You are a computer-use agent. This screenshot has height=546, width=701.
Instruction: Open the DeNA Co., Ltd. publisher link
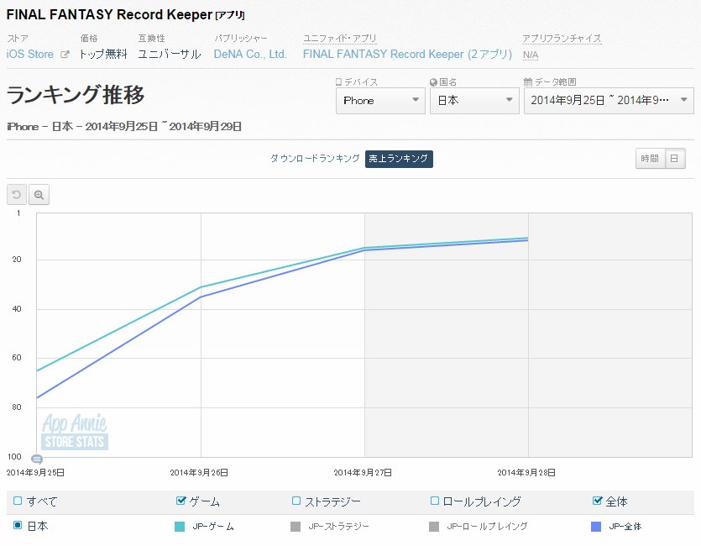coord(250,54)
